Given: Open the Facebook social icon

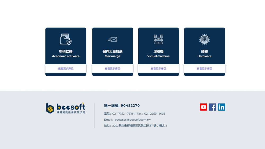Looking at the screenshot, I should [213, 107].
